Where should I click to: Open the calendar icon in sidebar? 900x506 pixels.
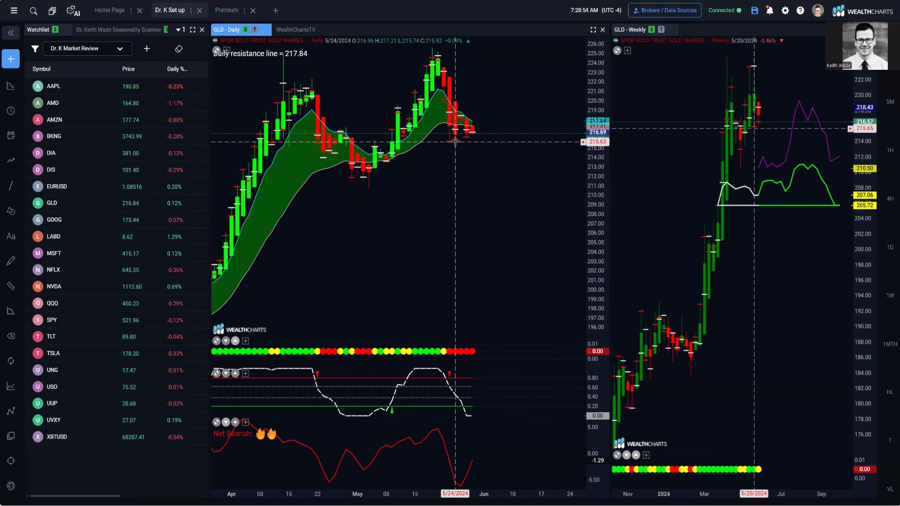[11, 136]
